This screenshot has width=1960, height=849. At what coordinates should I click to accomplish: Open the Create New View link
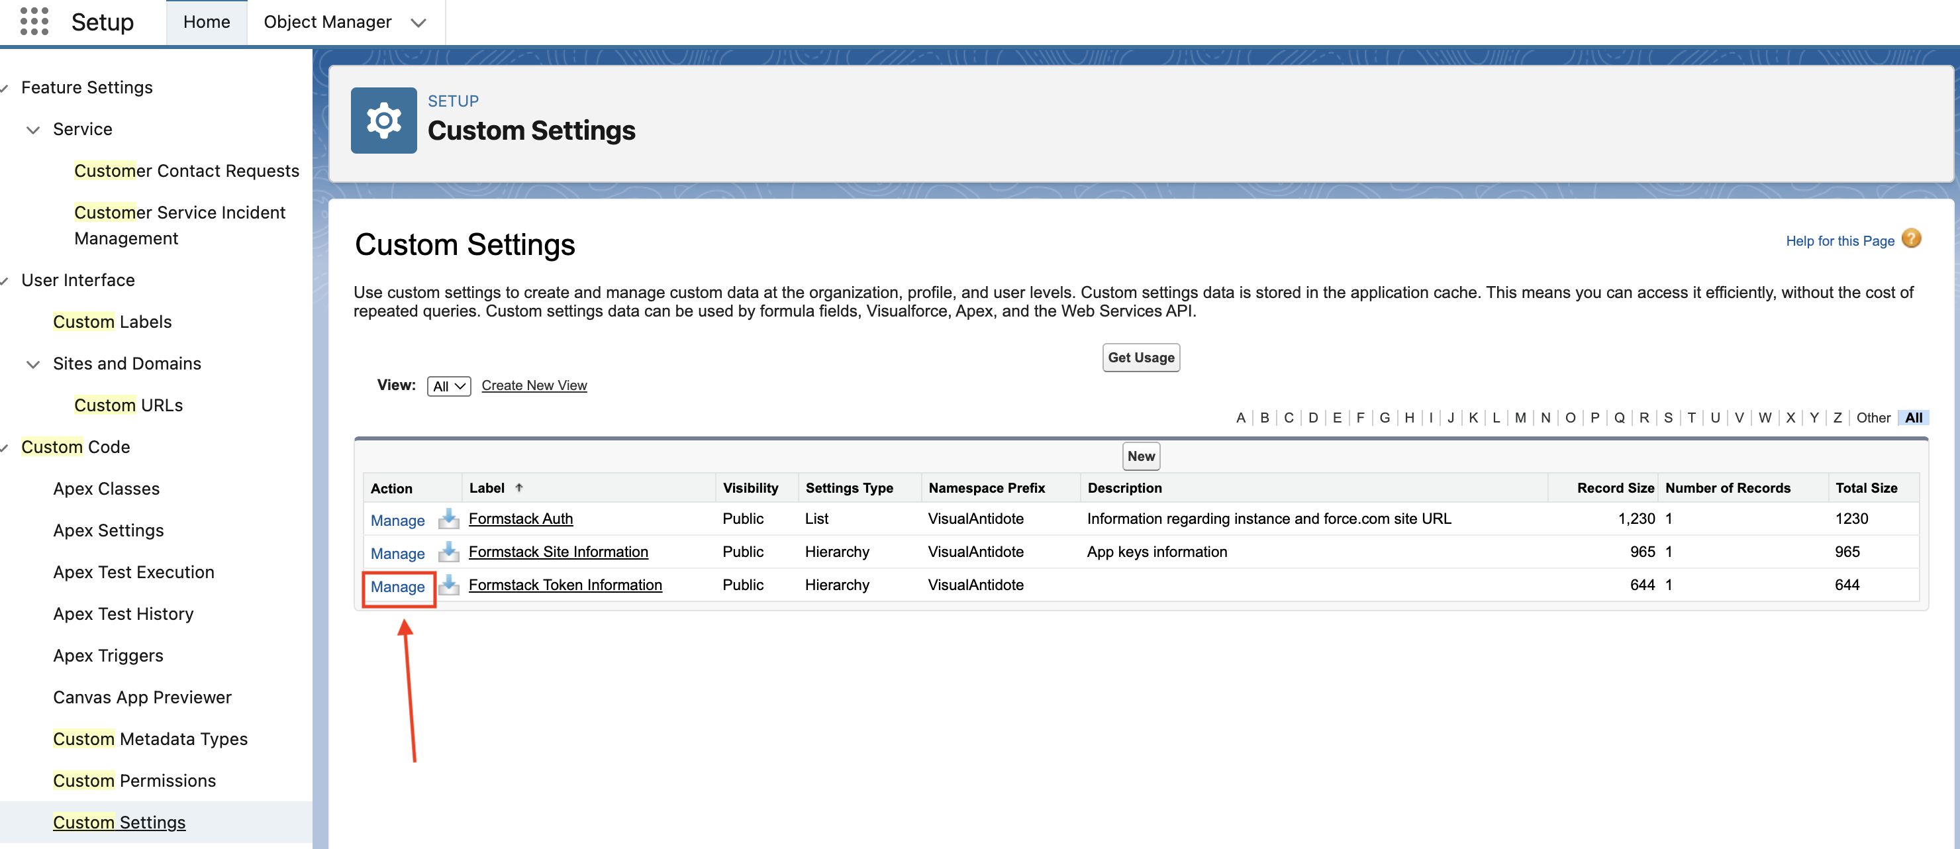coord(533,385)
